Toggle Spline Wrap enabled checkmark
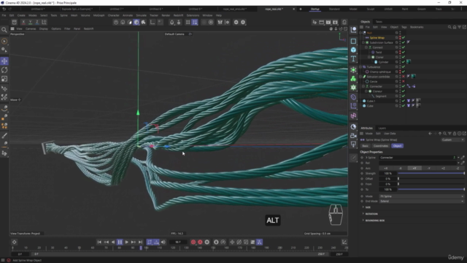 click(x=404, y=38)
